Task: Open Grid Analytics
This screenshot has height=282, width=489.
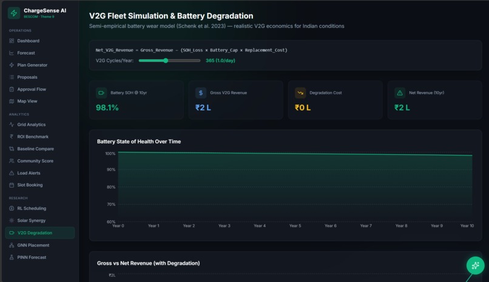Action: (x=40, y=125)
